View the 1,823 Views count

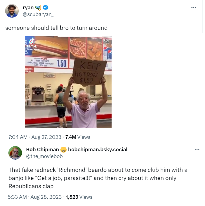tap(79, 197)
